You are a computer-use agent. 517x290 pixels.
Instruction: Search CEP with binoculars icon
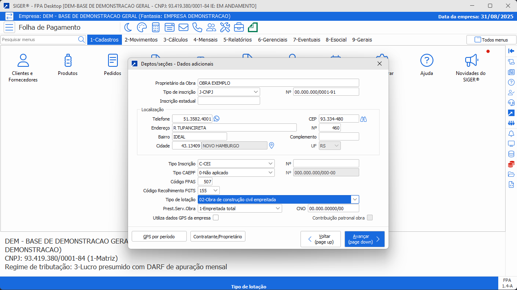pyautogui.click(x=364, y=119)
